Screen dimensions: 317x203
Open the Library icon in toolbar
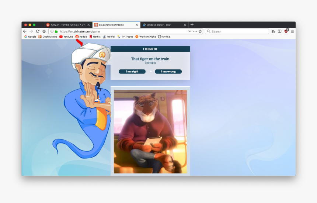273,31
